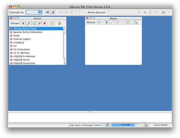
Task: Select the HSQLDB Server driver
Action: (36, 60)
